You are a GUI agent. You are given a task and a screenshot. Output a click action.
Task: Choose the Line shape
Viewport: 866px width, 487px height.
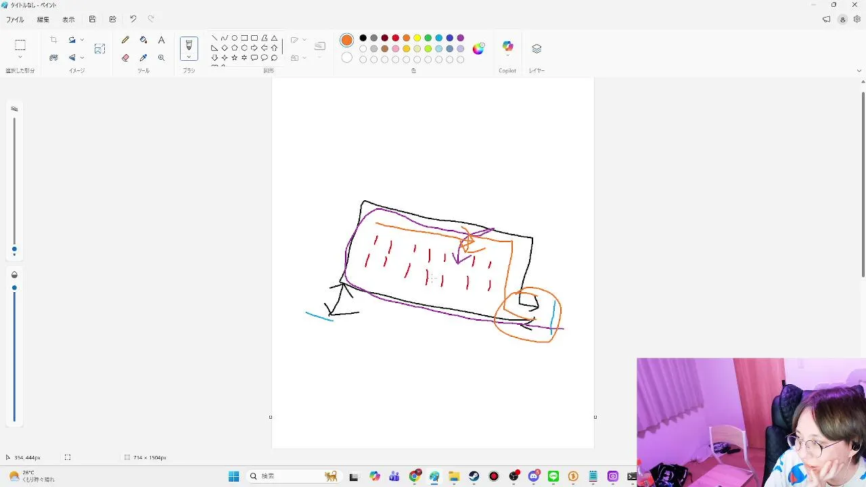[214, 38]
